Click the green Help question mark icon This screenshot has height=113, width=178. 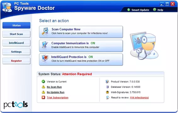[x=155, y=10]
